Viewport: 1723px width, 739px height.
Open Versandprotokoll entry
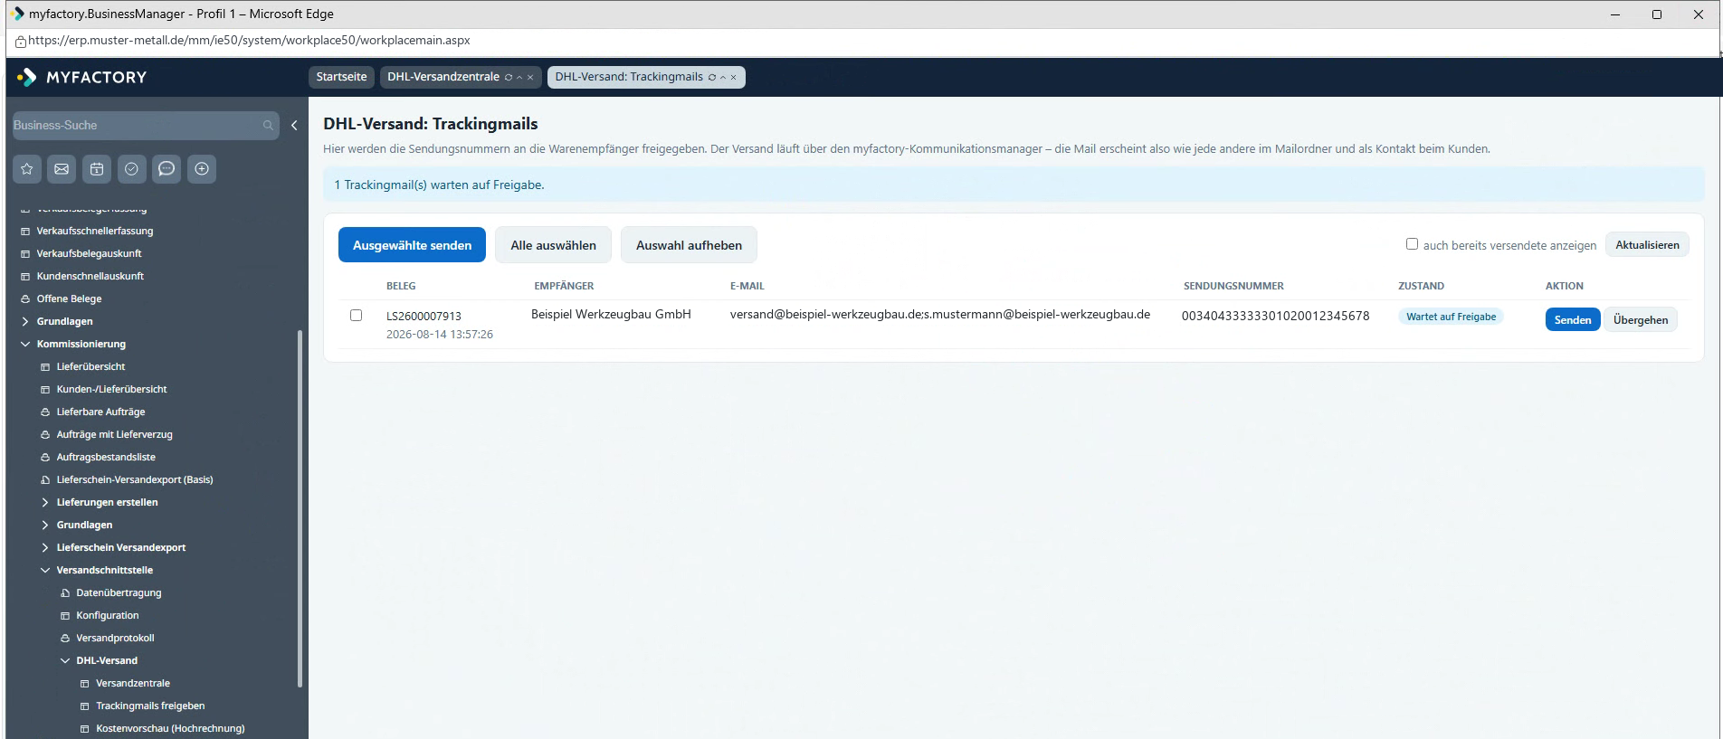[x=115, y=638]
